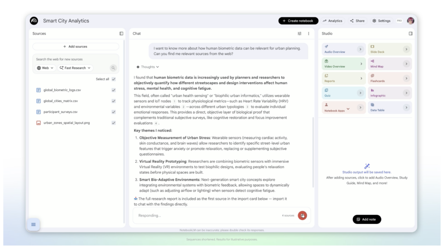Image resolution: width=448 pixels, height=248 pixels.
Task: Select the global_cities_matrix.csv file name
Action: click(x=60, y=101)
